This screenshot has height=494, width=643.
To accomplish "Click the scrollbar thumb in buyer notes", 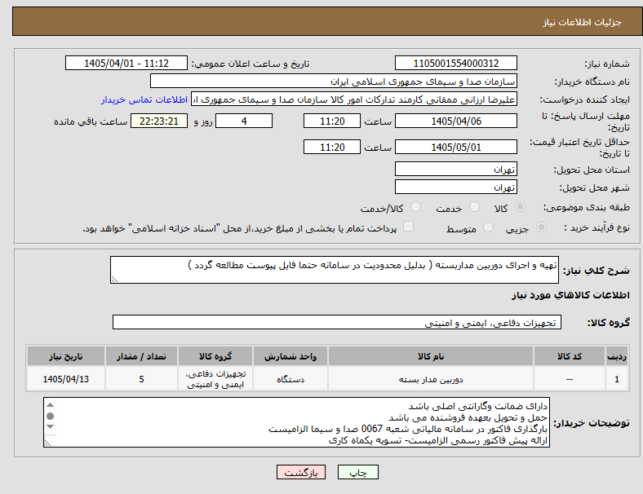I will coord(50,417).
